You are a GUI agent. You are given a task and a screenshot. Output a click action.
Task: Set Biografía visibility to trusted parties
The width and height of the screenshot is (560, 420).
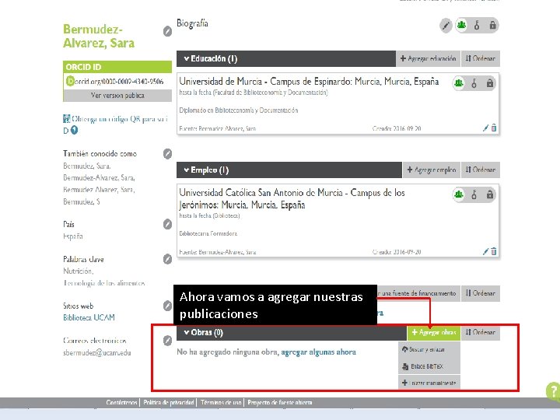tap(477, 25)
